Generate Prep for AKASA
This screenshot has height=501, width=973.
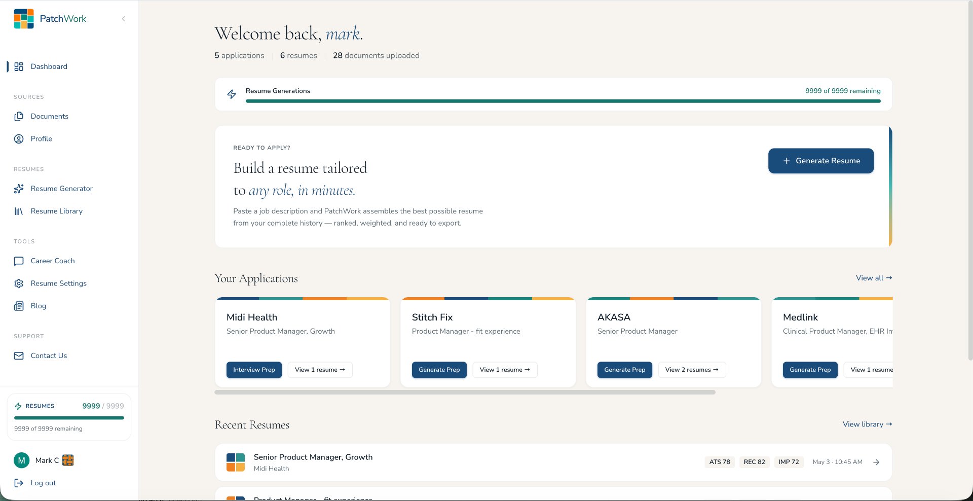tap(625, 370)
